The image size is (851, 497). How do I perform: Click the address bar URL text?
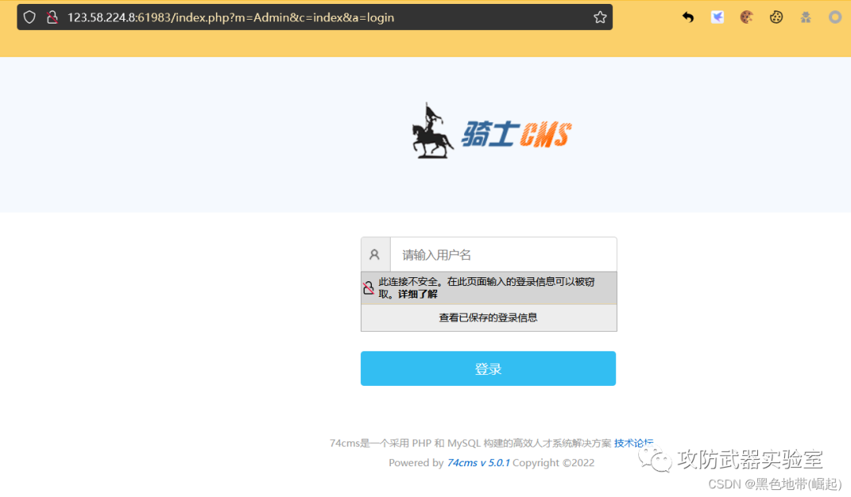click(x=231, y=17)
